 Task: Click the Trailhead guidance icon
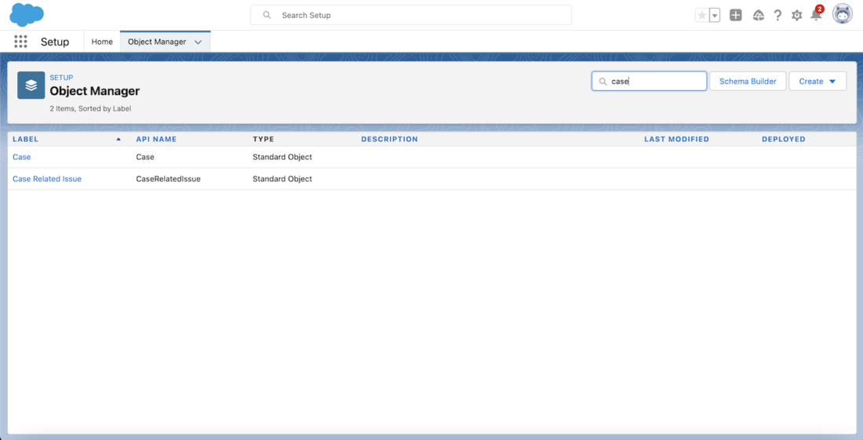(759, 16)
